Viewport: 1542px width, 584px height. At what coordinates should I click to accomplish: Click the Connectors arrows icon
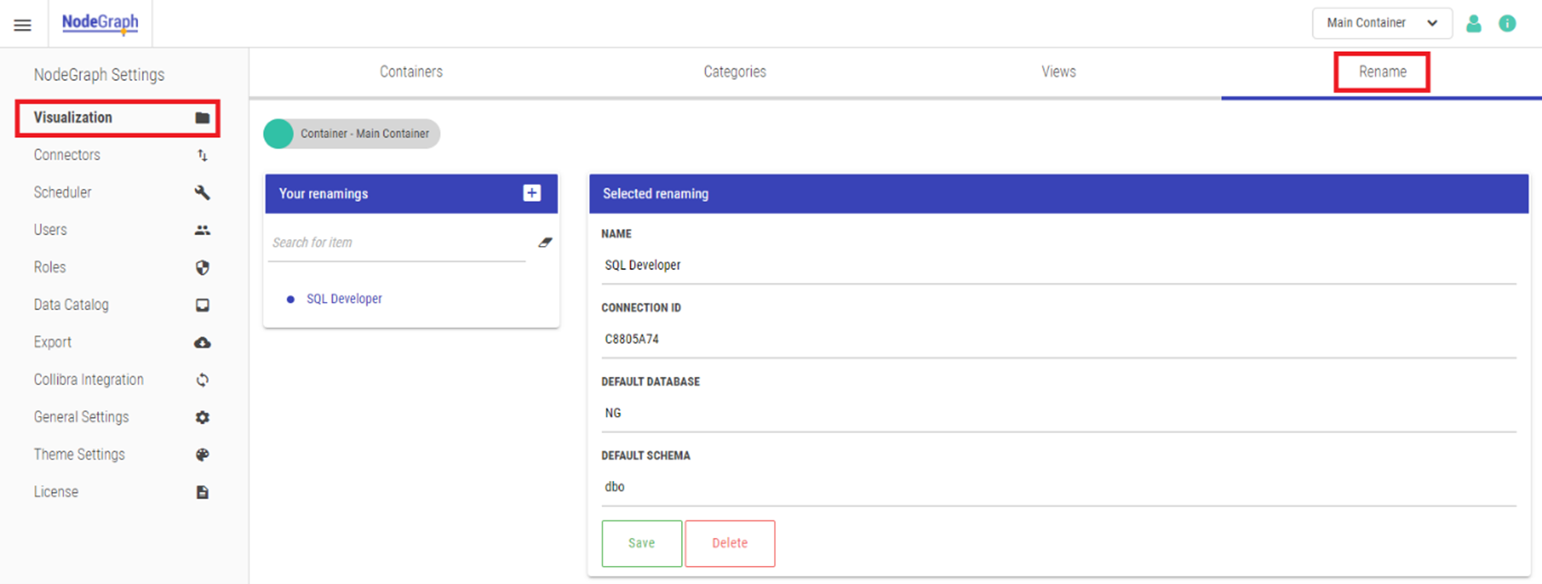pyautogui.click(x=202, y=155)
